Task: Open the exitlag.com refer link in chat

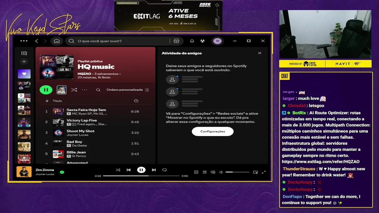Action: click(321, 162)
